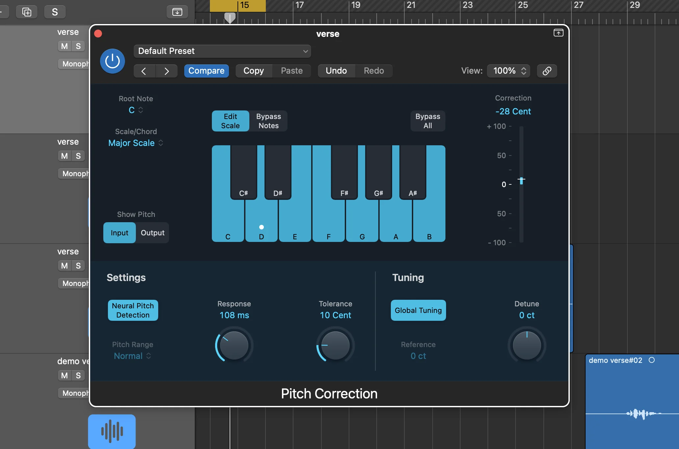
Task: Load the next preset with the right arrow
Action: tap(167, 71)
